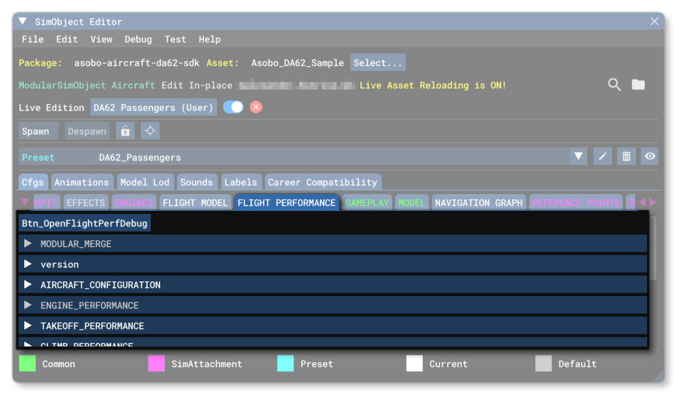This screenshot has height=395, width=677.
Task: Open the Preset dropdown arrow
Action: click(579, 156)
